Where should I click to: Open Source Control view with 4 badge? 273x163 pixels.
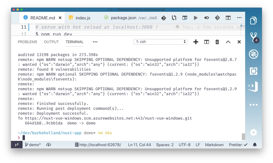[x=253, y=38]
